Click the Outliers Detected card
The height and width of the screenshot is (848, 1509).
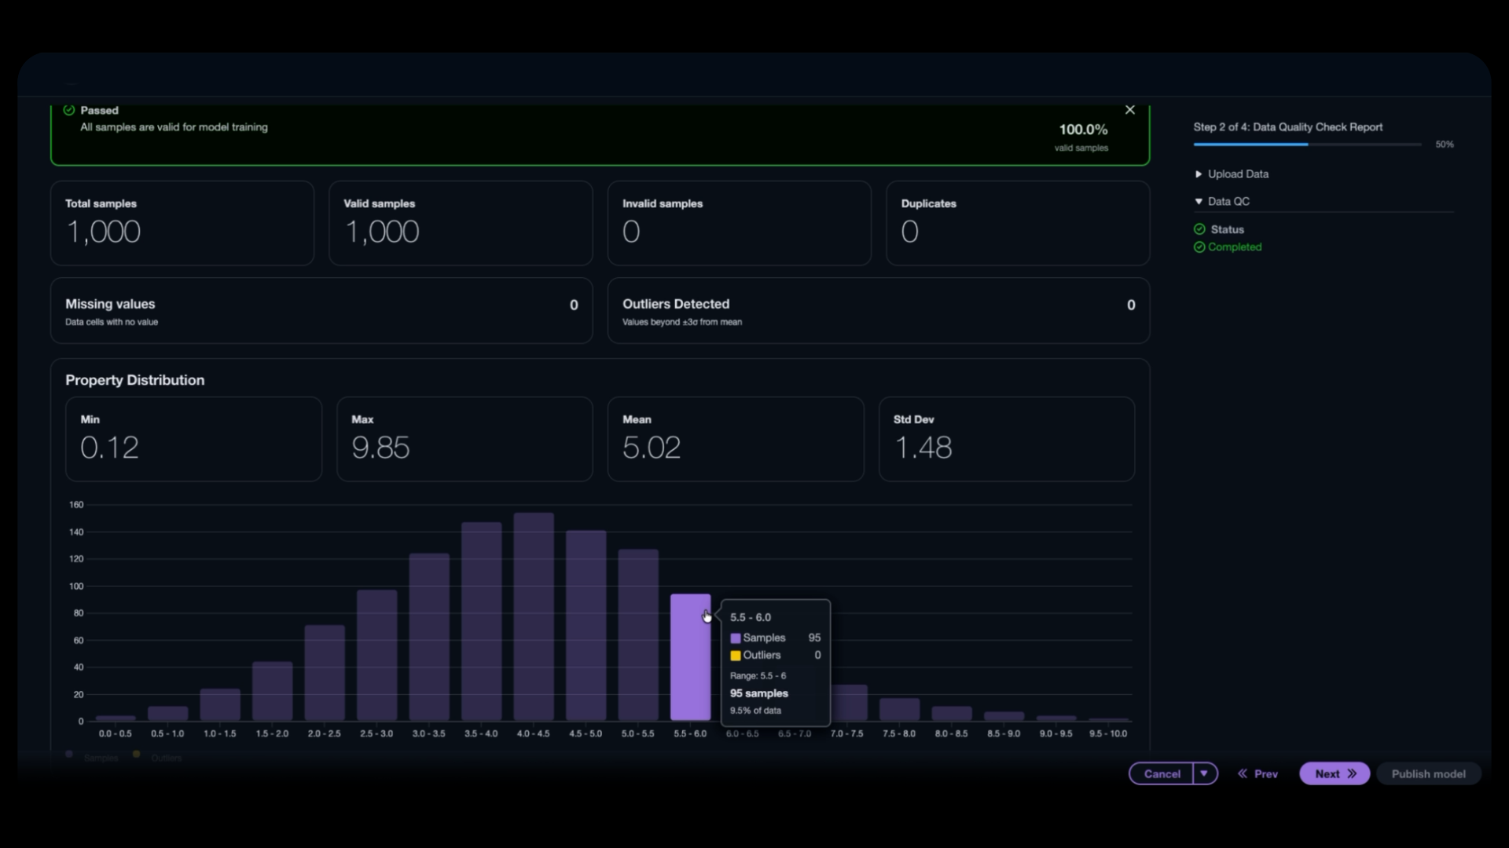878,311
